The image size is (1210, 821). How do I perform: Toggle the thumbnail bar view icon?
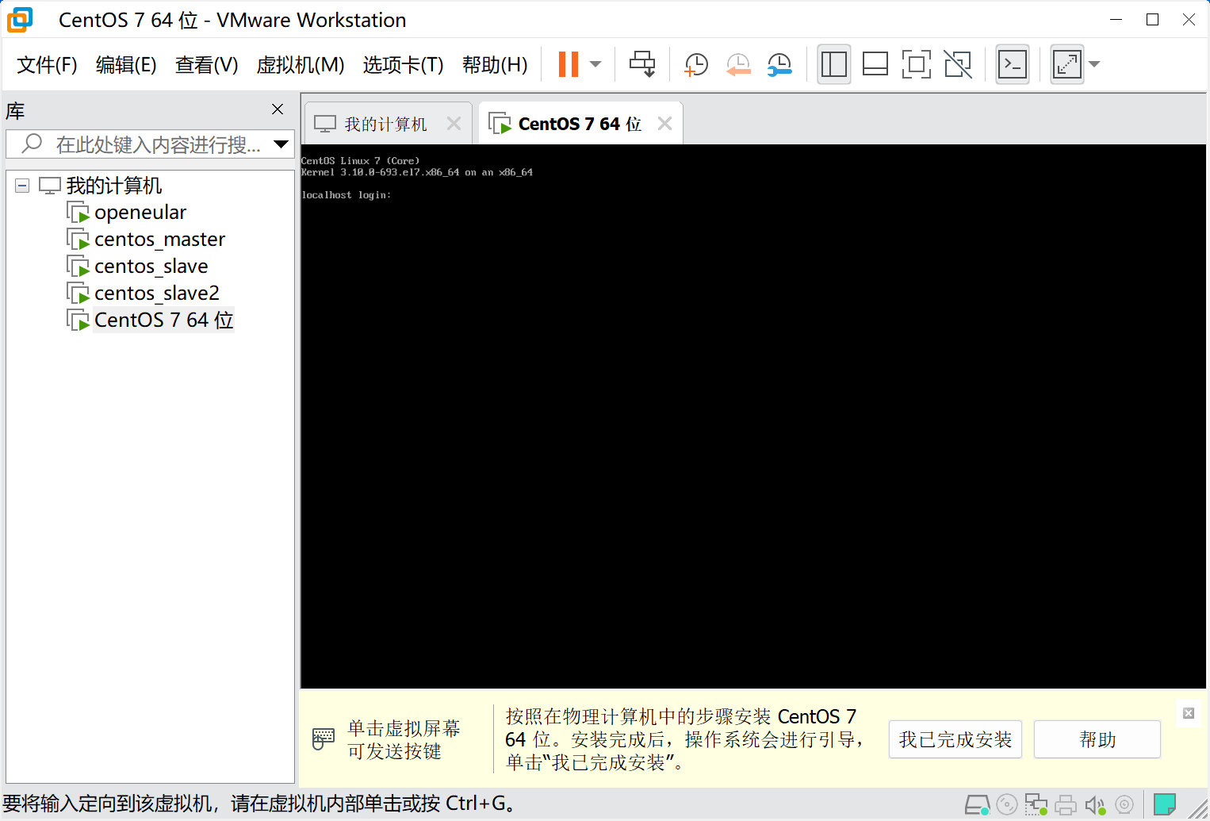tap(875, 64)
